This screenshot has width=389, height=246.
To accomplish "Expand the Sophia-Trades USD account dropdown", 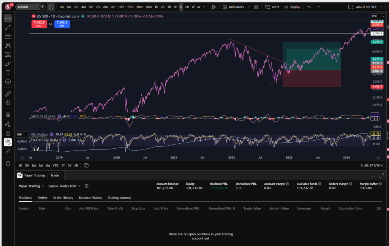I will coord(64,186).
